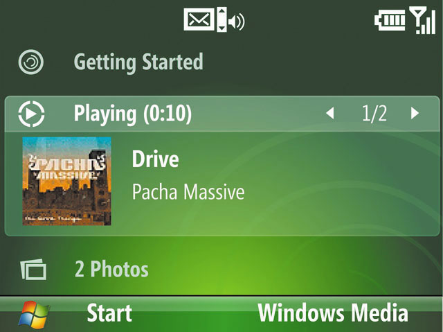Open the new message envelope icon
The image size is (443, 332).
pyautogui.click(x=199, y=19)
